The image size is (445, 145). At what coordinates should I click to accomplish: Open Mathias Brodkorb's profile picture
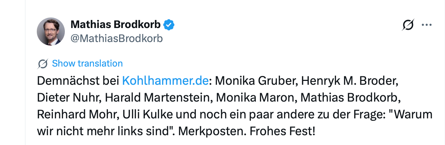(51, 32)
